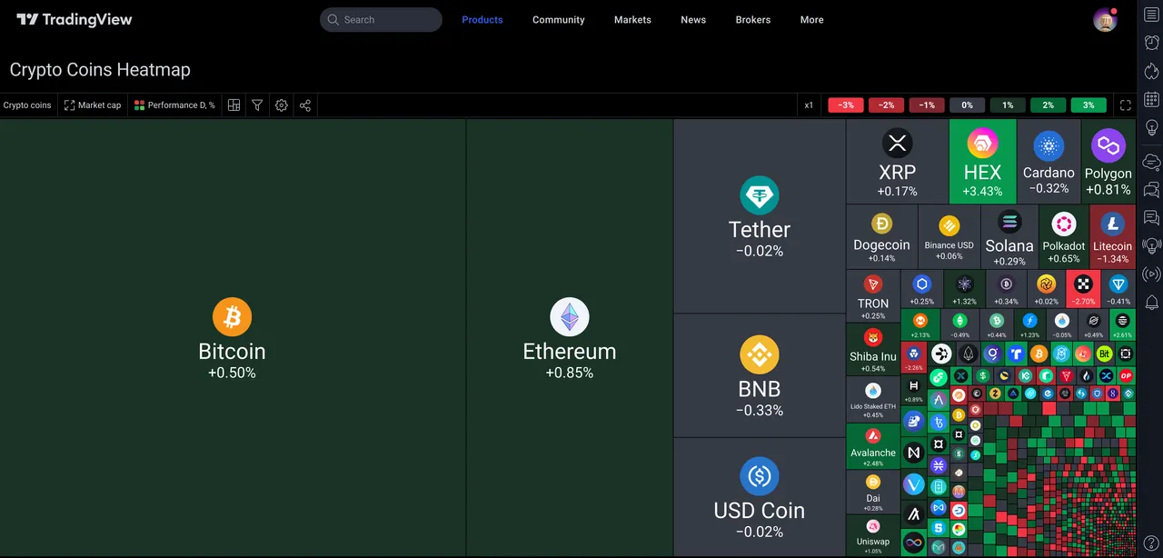The width and height of the screenshot is (1163, 558).
Task: Click the HEX logo icon
Action: click(982, 143)
